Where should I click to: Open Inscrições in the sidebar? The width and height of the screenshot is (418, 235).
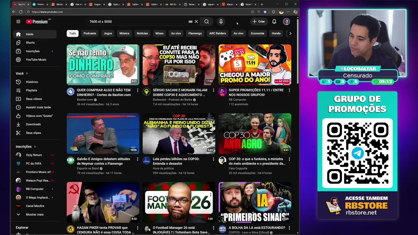[x=35, y=51]
